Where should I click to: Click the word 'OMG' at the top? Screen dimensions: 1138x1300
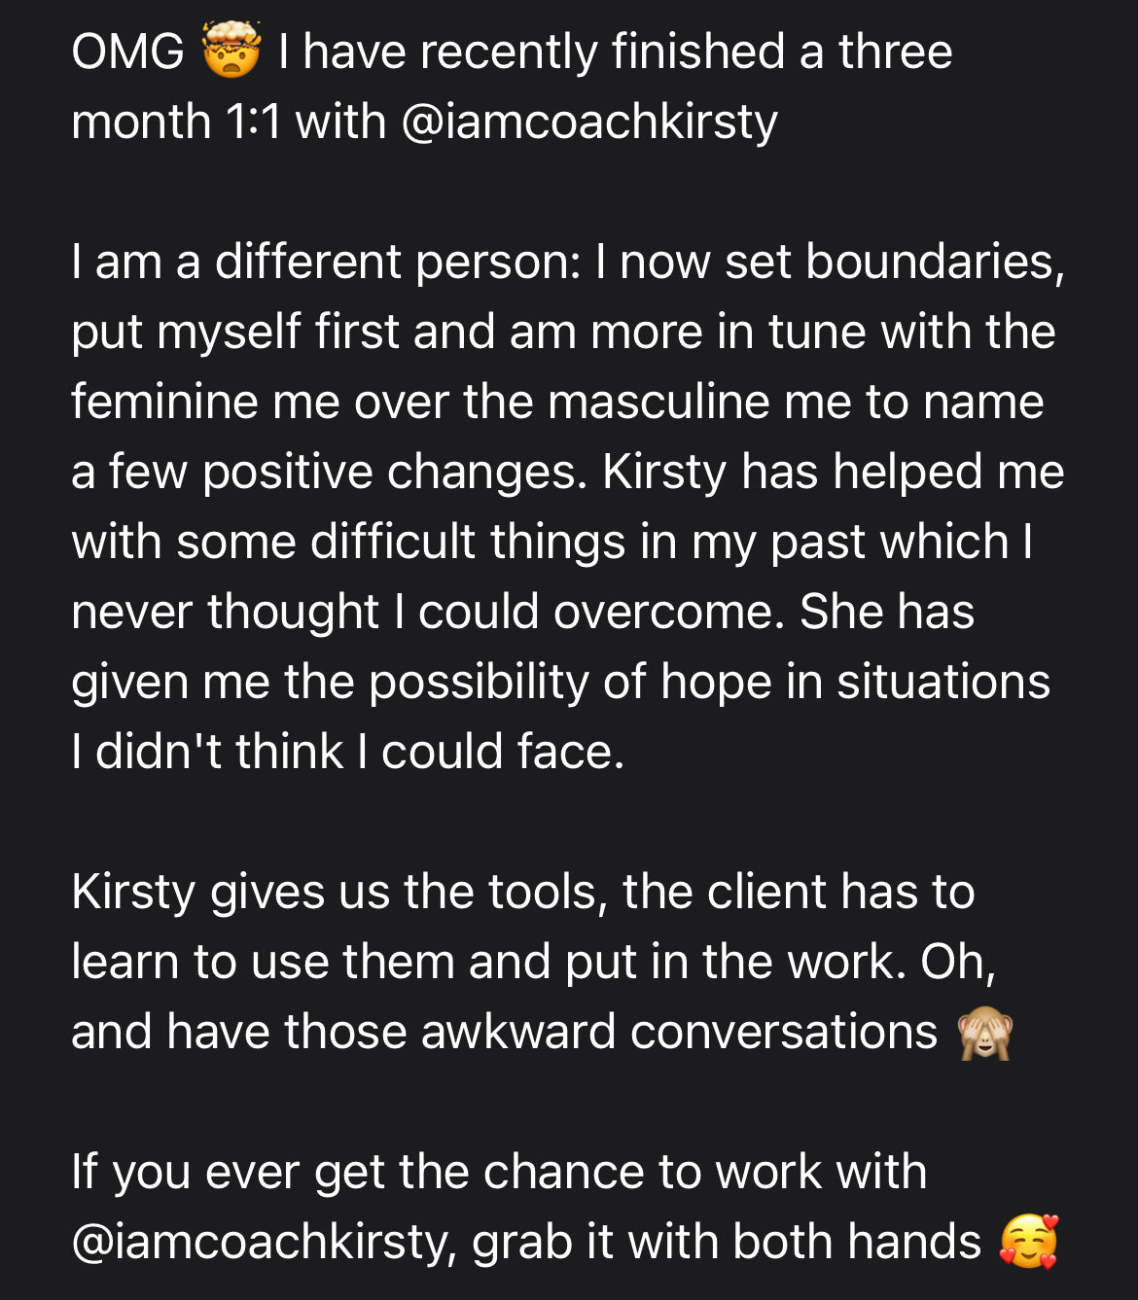point(127,53)
